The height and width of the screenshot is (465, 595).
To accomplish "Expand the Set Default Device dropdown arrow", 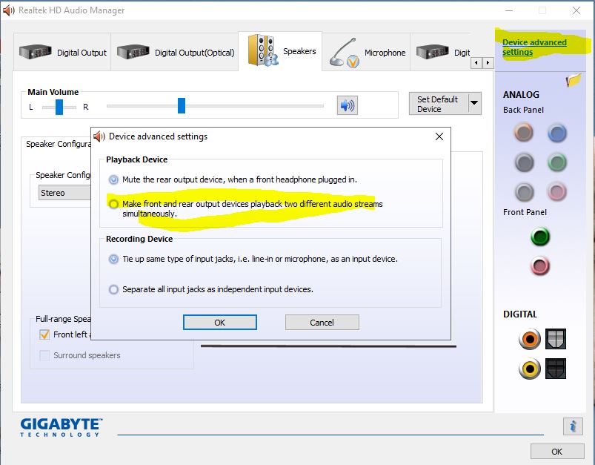I will pos(474,104).
